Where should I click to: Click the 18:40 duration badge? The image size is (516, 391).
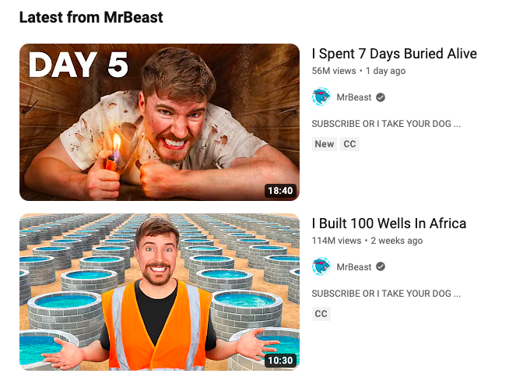[x=280, y=191]
